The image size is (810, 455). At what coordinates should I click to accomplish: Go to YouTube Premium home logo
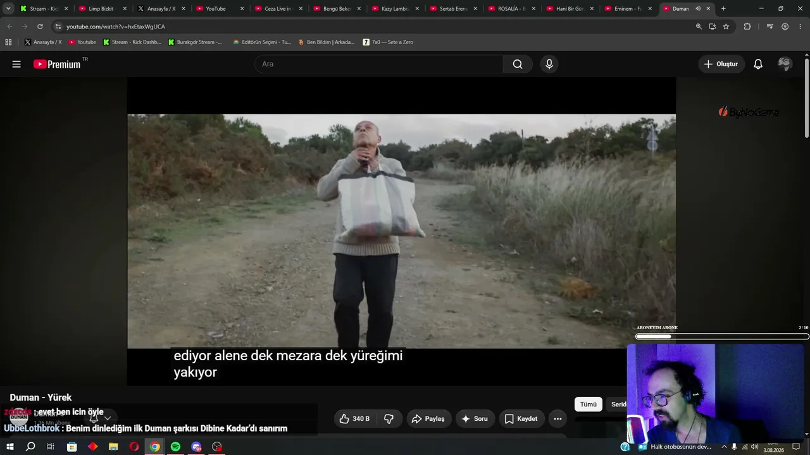pyautogui.click(x=57, y=64)
